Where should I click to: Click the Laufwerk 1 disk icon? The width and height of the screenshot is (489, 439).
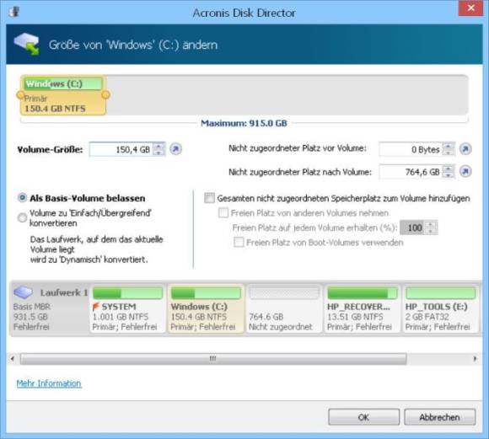[x=23, y=292]
